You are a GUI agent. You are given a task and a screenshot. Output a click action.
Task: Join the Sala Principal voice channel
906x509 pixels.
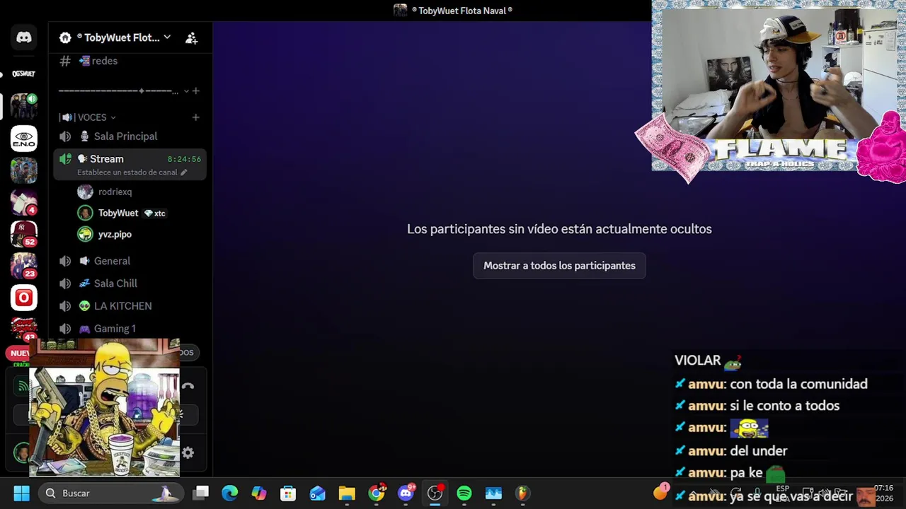(x=130, y=136)
